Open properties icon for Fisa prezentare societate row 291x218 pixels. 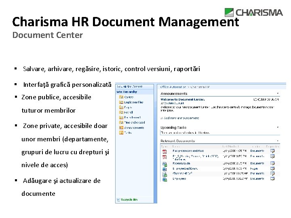click(272, 151)
